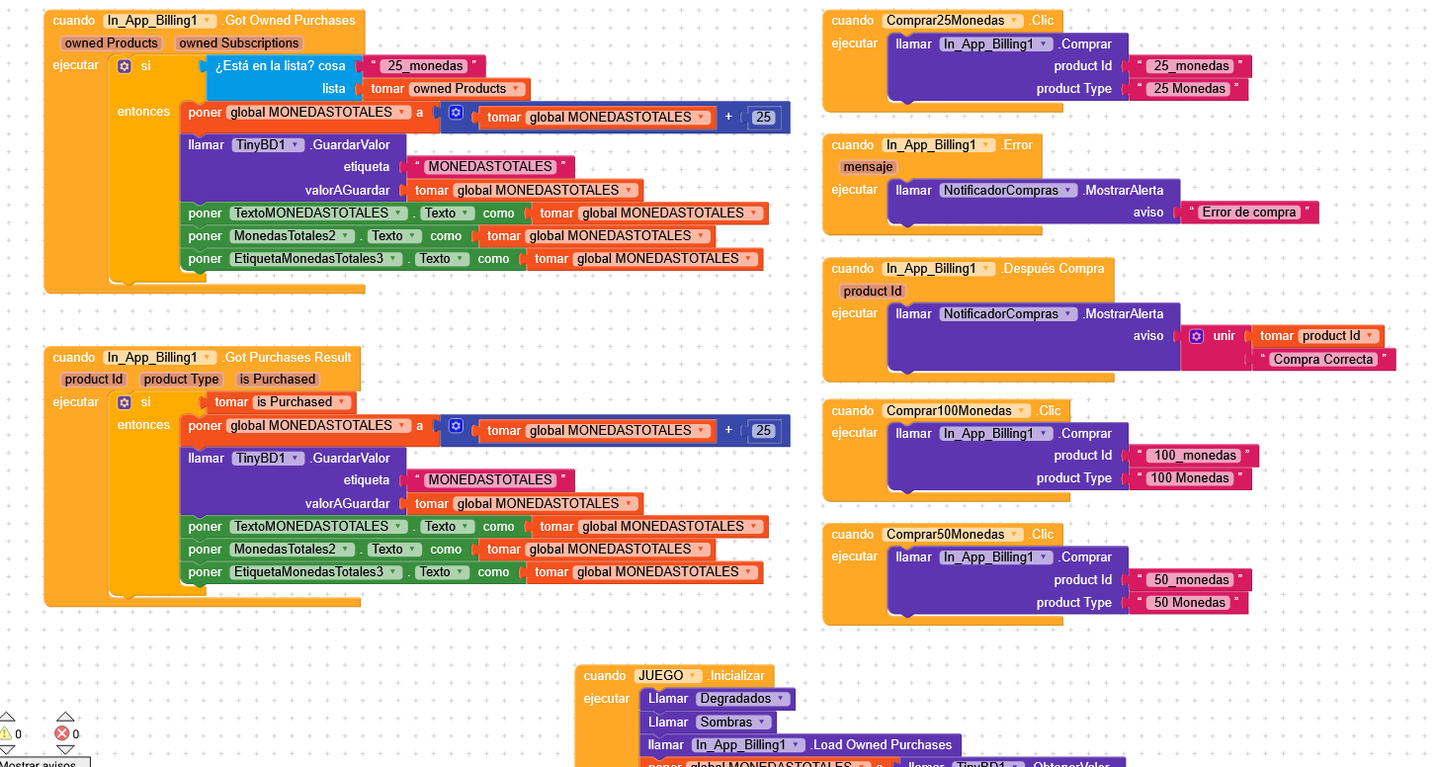Open TinyBD1 dropdown in Got Owned Purchases event
The width and height of the screenshot is (1437, 767).
(x=268, y=145)
